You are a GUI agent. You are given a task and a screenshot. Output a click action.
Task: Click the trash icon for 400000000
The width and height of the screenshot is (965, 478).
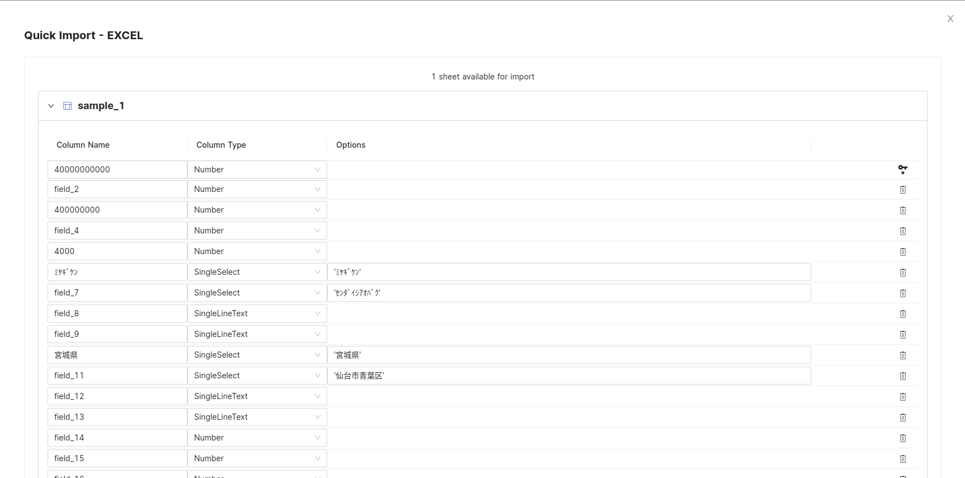pos(902,210)
